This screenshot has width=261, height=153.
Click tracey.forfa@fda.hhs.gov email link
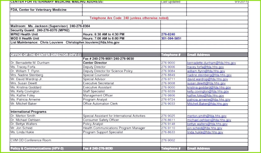205,67
